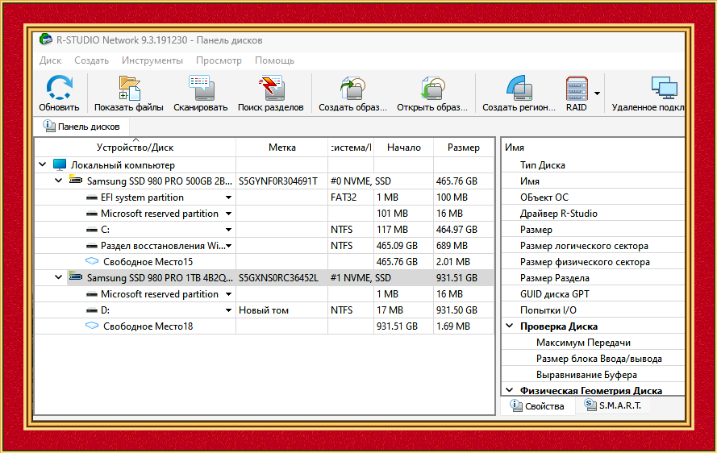Open dropdown arrow on D: row

[228, 310]
